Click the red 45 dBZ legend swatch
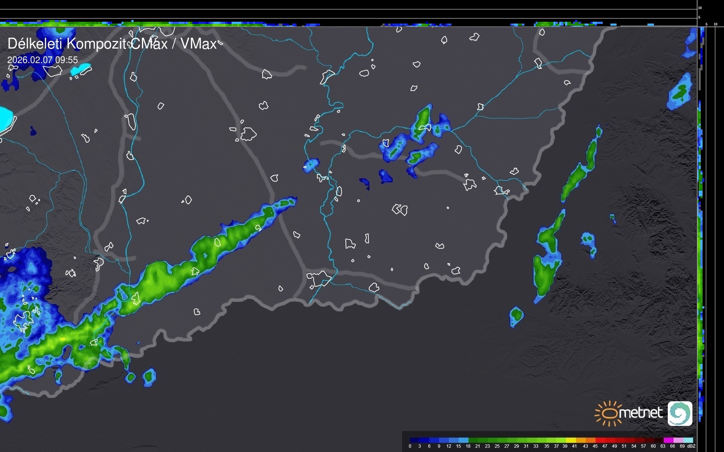Screen dimensions: 724x452 [x=600, y=440]
